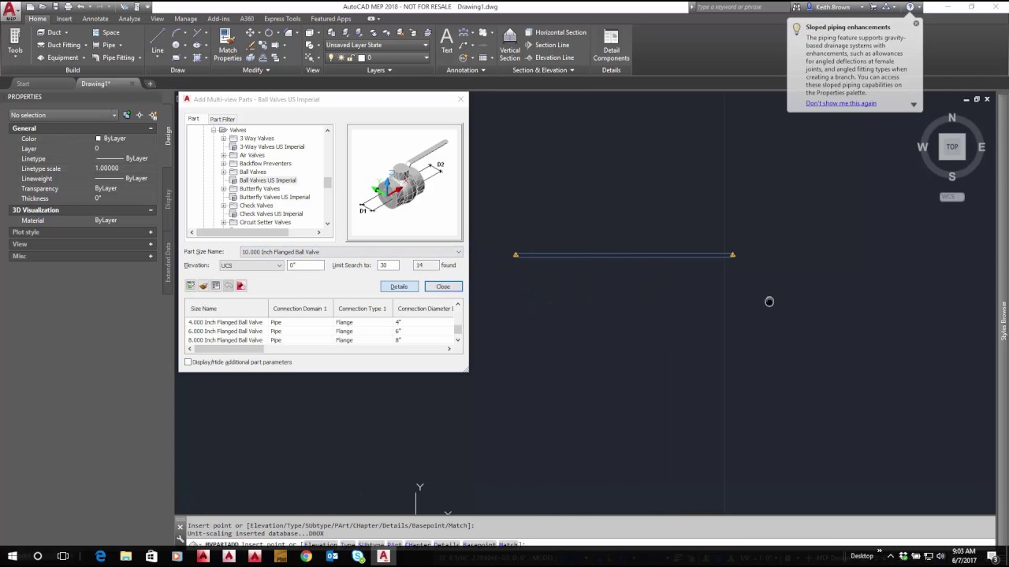Click the search keyword or phrase box
1009x567 pixels.
click(x=741, y=7)
